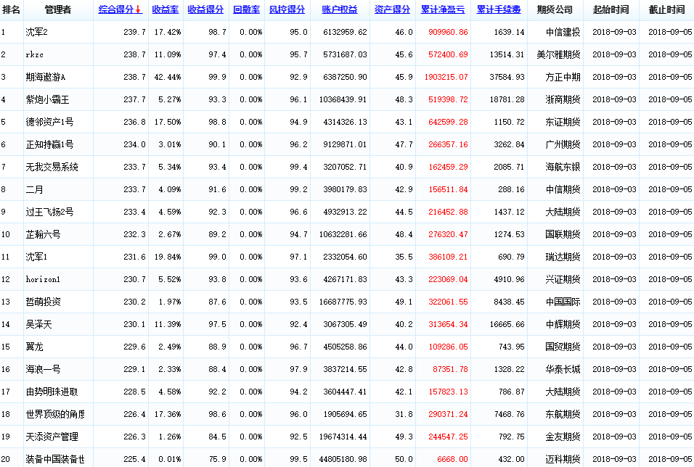Select account equity 19674314.44
694x467 pixels.
(x=343, y=437)
